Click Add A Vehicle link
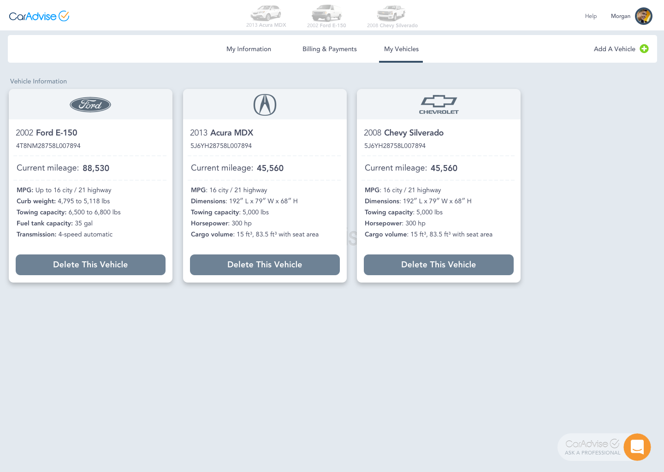Viewport: 664px width, 472px height. pos(615,49)
